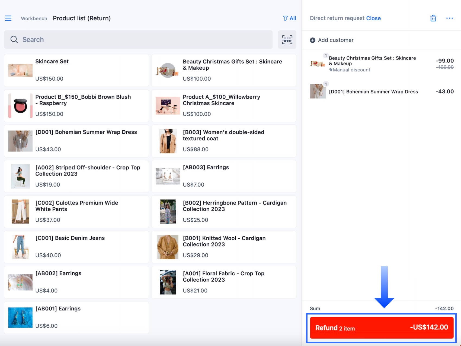The image size is (461, 346).
Task: Click the Sum total -142.00 value
Action: 444,309
